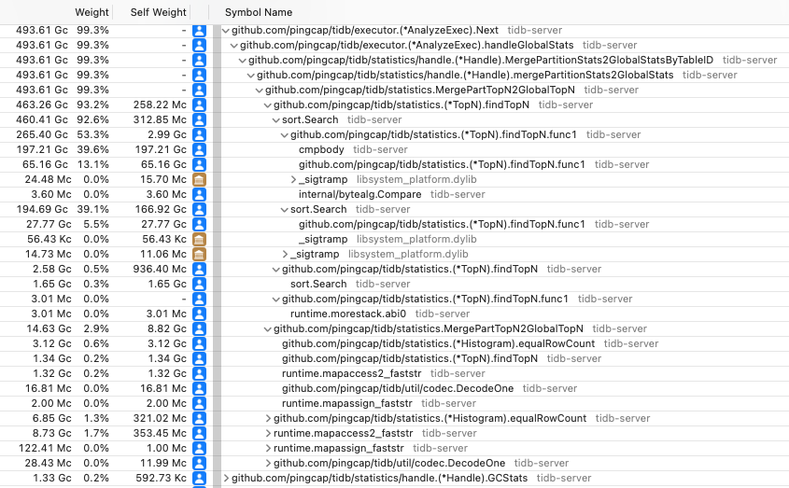Viewport: 789px width, 488px height.
Task: Click the user icon on the 3.12 Gc equalRowCount row
Action: (x=199, y=343)
